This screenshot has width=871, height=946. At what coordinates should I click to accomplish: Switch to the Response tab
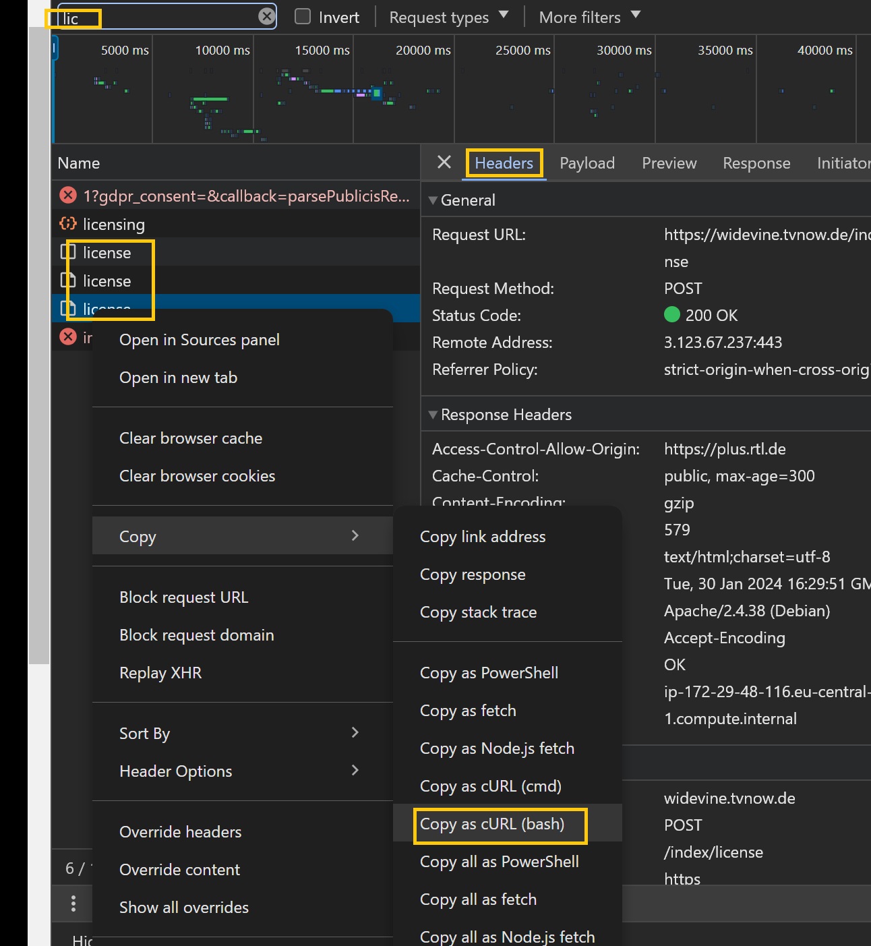(756, 163)
